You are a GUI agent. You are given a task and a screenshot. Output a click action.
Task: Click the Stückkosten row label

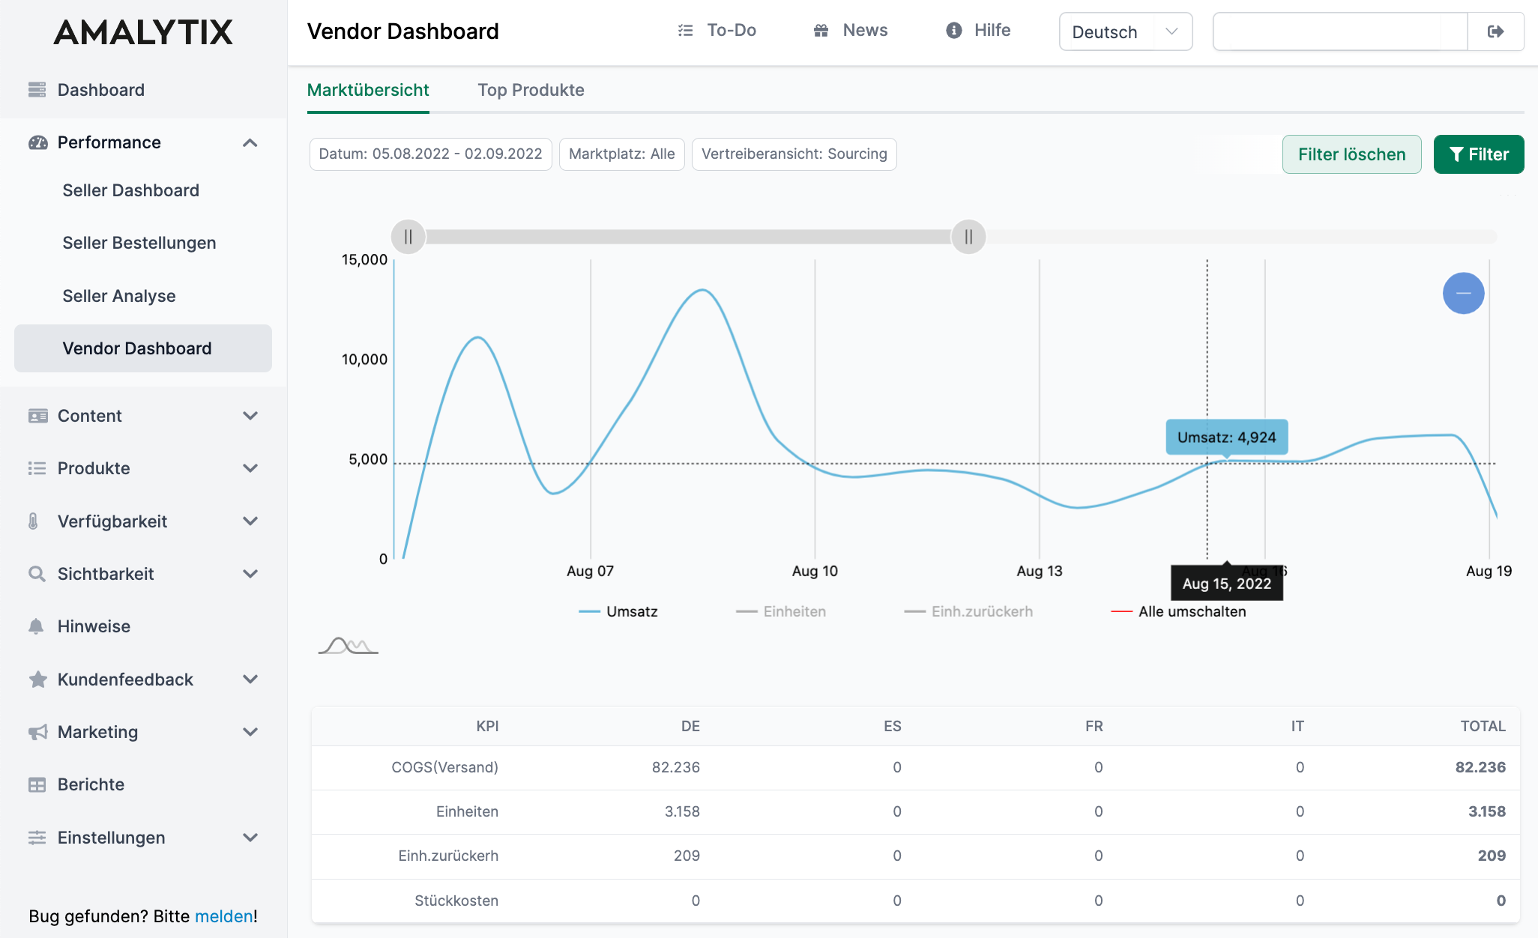(456, 901)
